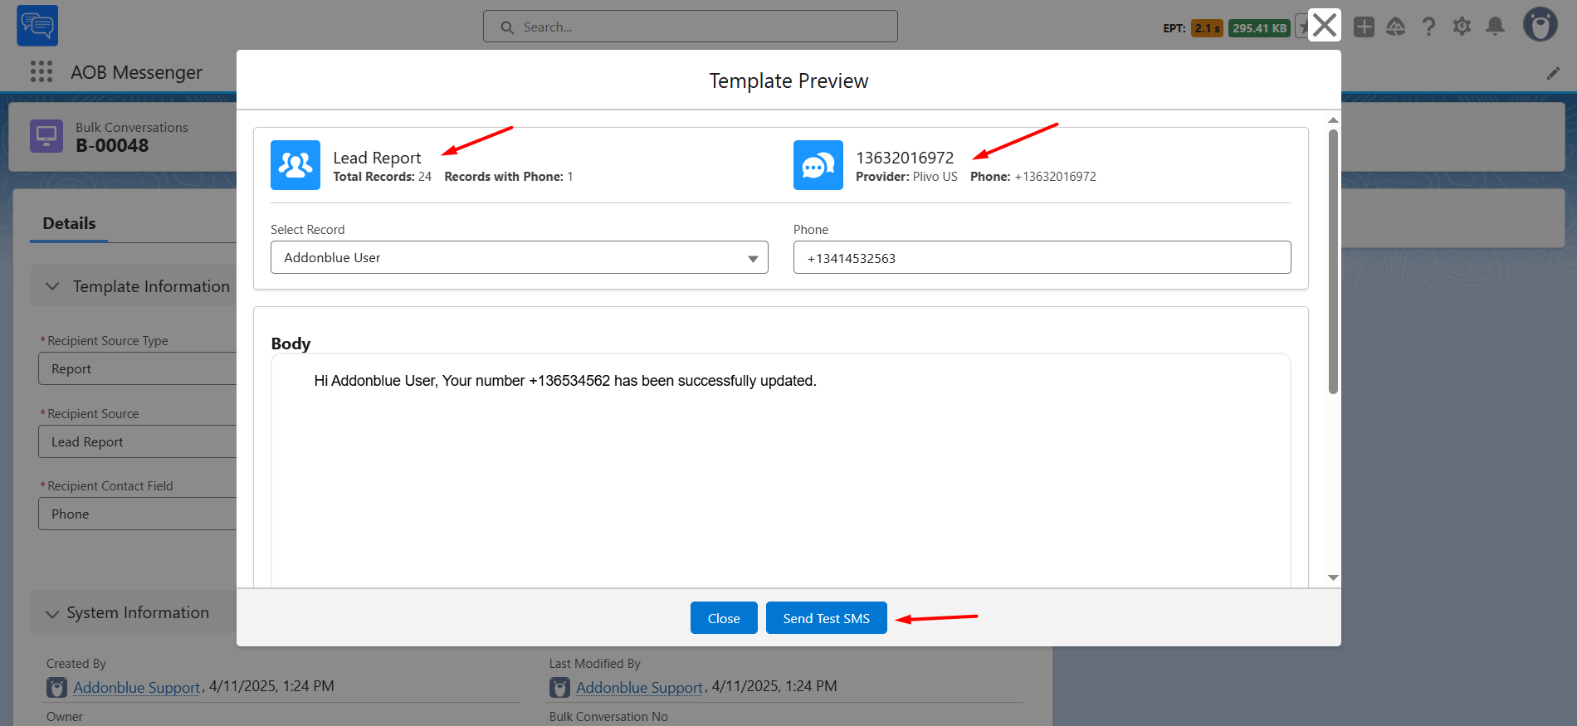Click the Send Test SMS button
Screen dimensions: 1577x726
pyautogui.click(x=827, y=618)
